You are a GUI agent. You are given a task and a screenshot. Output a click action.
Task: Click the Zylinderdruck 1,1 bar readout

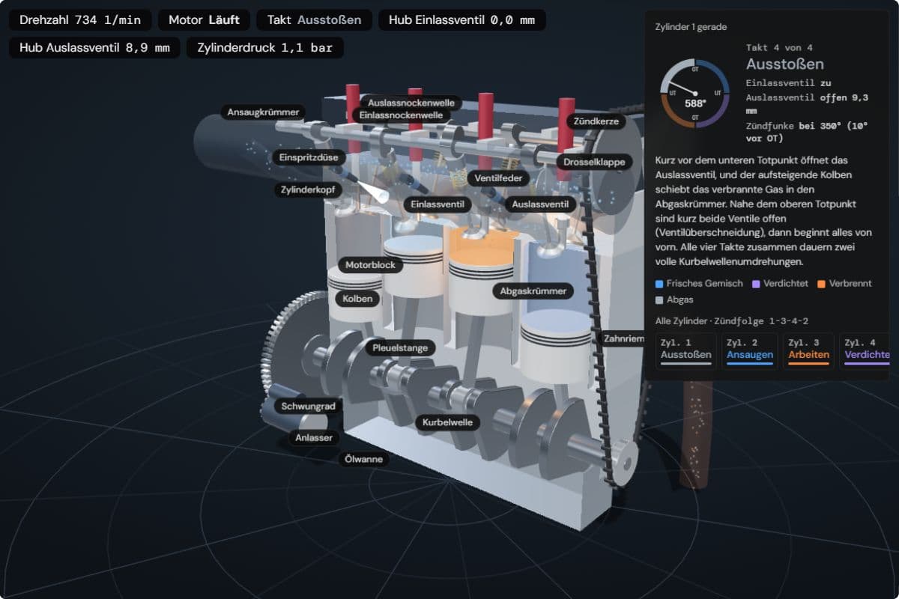(264, 48)
